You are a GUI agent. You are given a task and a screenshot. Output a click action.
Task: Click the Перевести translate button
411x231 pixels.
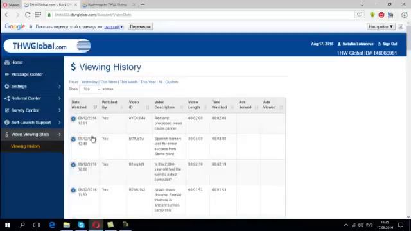(x=141, y=27)
